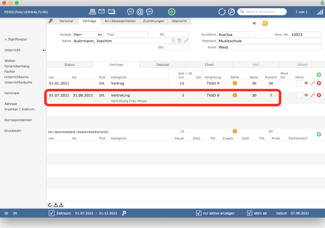Edit the Vertretung contract with pencil icon

[313, 95]
